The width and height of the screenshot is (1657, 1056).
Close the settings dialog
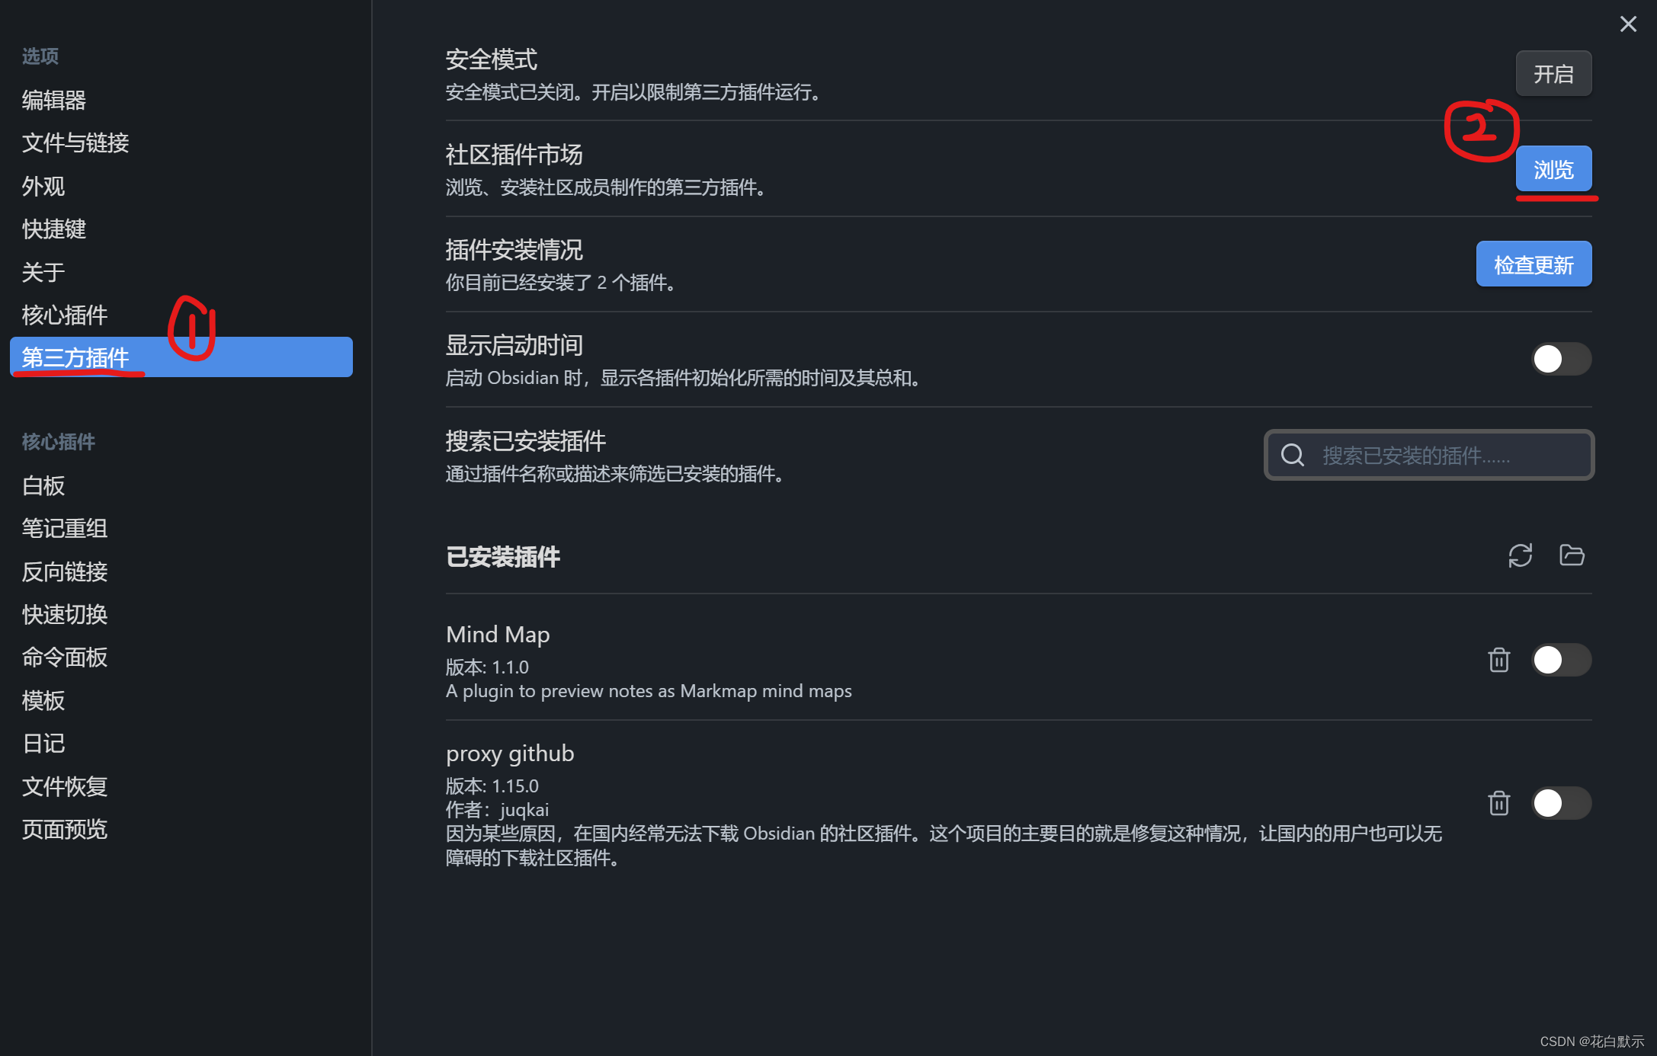coord(1628,24)
